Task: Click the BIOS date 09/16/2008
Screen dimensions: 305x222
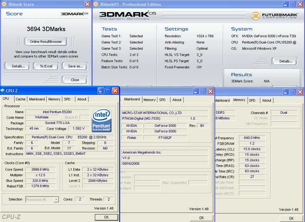Action: [x=165, y=163]
